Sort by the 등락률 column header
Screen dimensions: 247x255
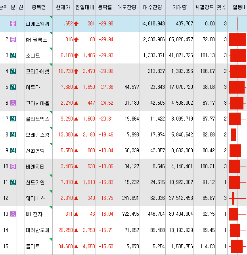(105, 7)
